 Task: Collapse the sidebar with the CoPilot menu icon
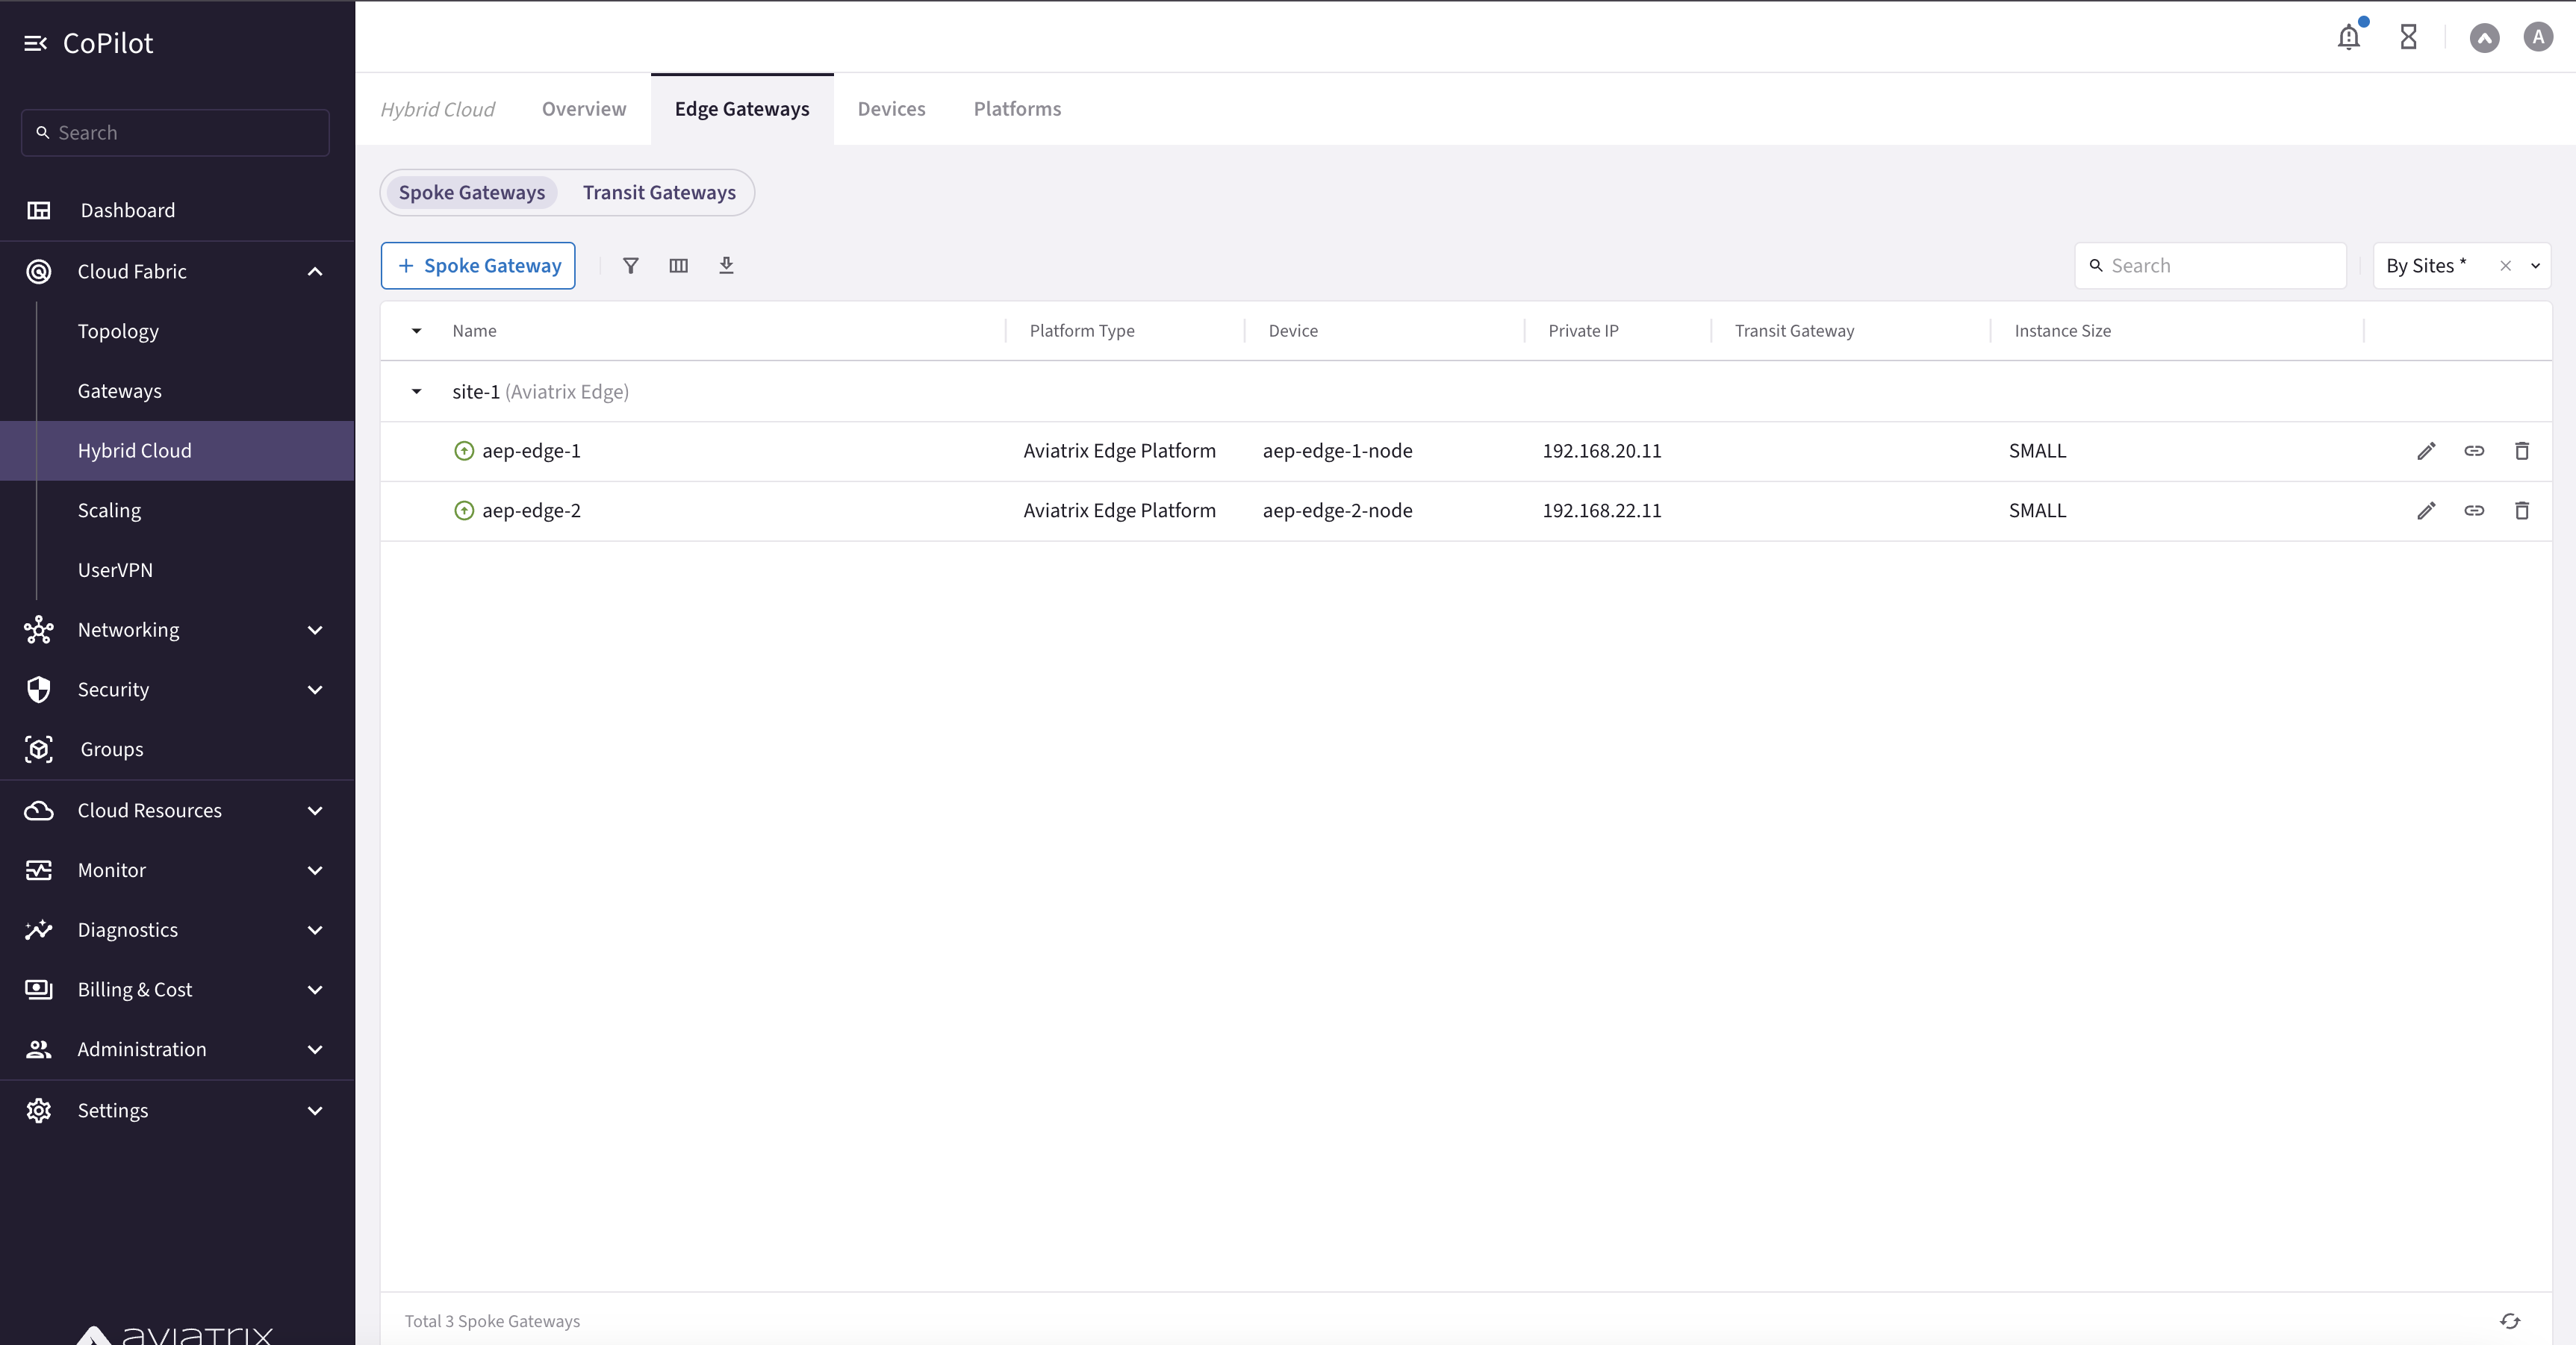(35, 43)
